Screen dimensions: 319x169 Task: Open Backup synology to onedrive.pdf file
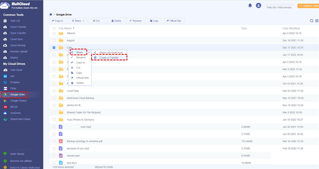coord(84,141)
